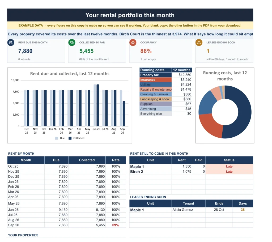Click the 7,880 rent due figure

point(25,51)
